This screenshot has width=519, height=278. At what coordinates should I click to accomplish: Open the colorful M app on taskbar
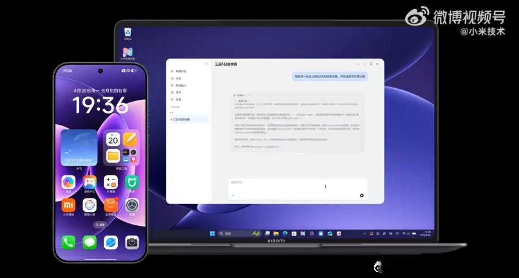pos(303,233)
